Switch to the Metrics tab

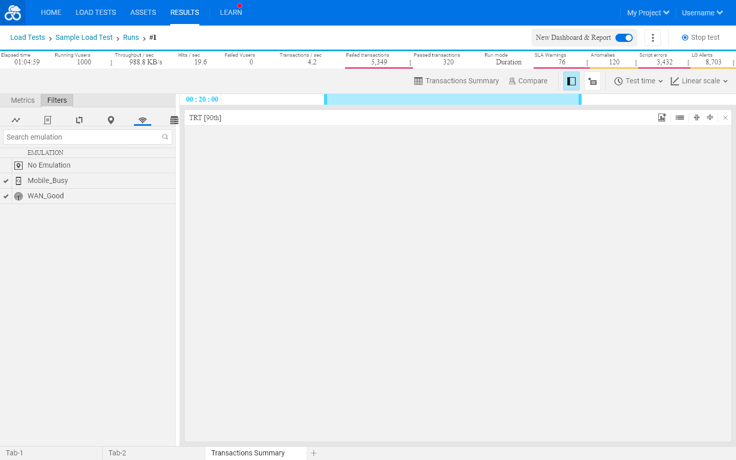(23, 100)
